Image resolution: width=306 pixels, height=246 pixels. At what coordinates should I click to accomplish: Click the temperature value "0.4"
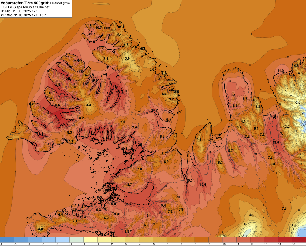295,131
